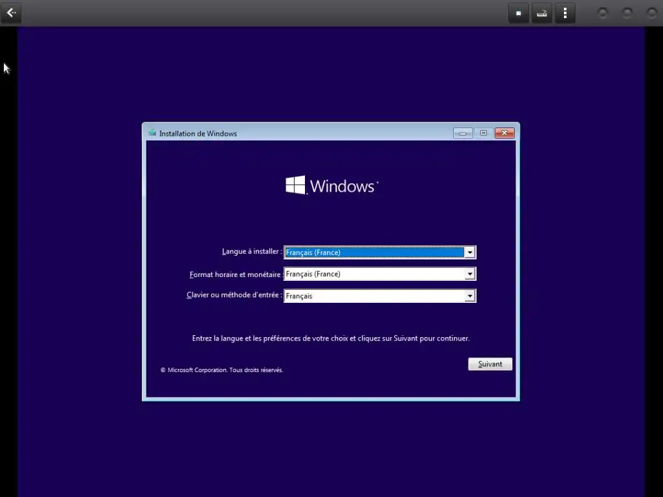Click the Français keyboard method field
Image resolution: width=663 pixels, height=497 pixels.
[379, 296]
